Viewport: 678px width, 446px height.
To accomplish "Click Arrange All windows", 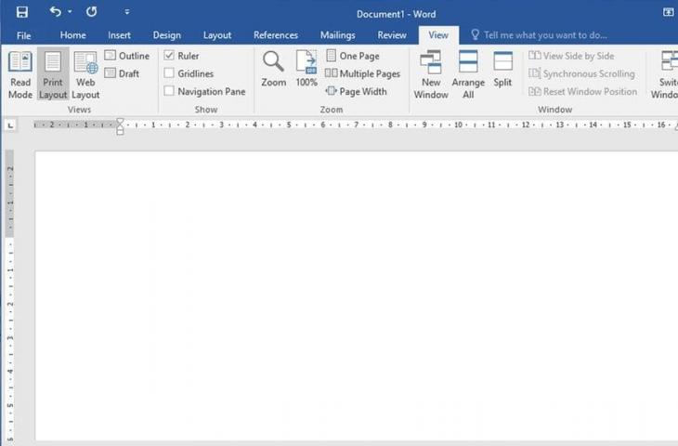I will (x=468, y=74).
